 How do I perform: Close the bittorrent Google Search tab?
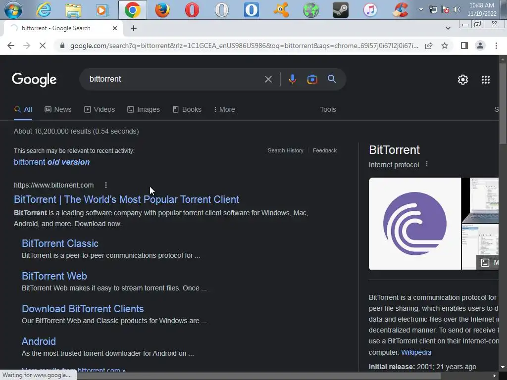click(x=115, y=28)
